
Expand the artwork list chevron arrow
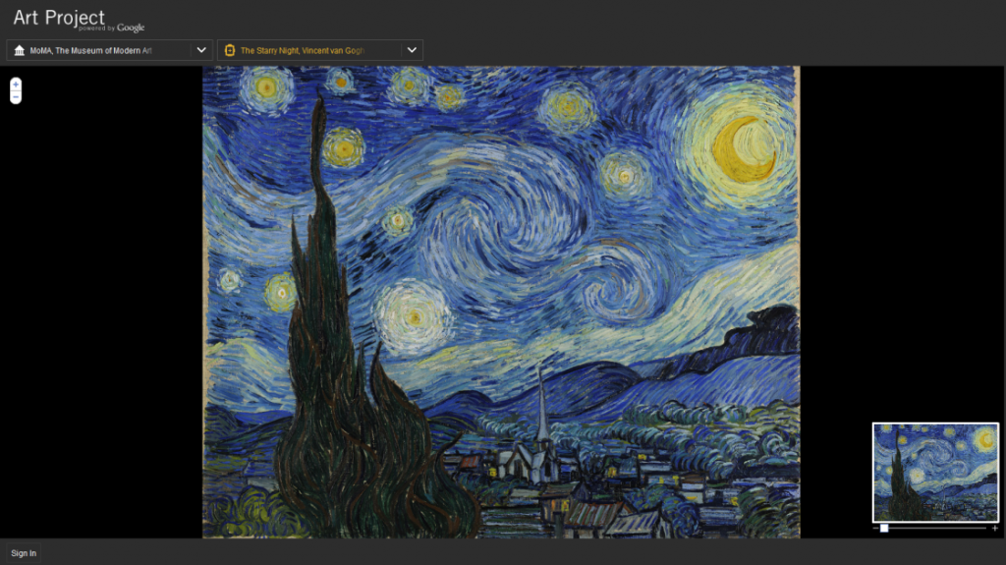pyautogui.click(x=412, y=50)
